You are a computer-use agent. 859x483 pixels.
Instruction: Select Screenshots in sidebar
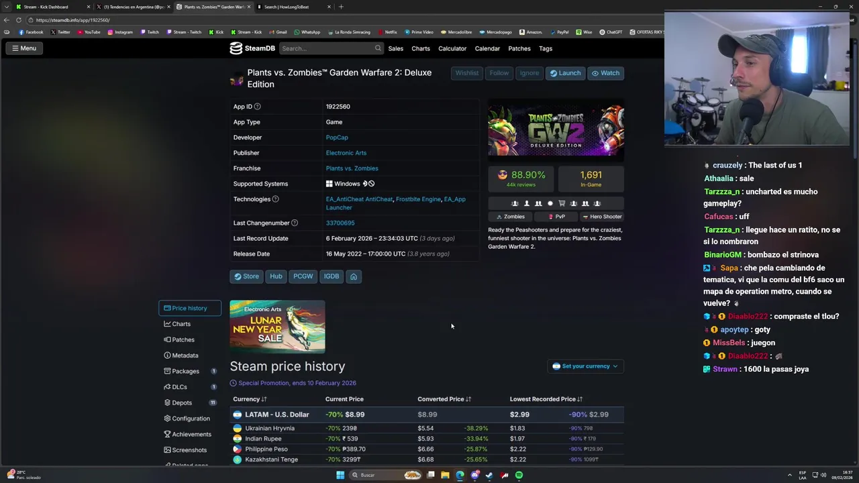tap(190, 450)
